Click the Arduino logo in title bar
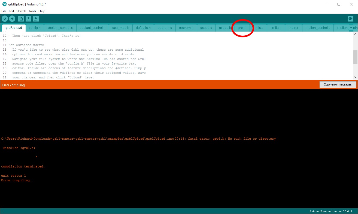Viewport: 358px width, 214px height. tap(4, 4)
